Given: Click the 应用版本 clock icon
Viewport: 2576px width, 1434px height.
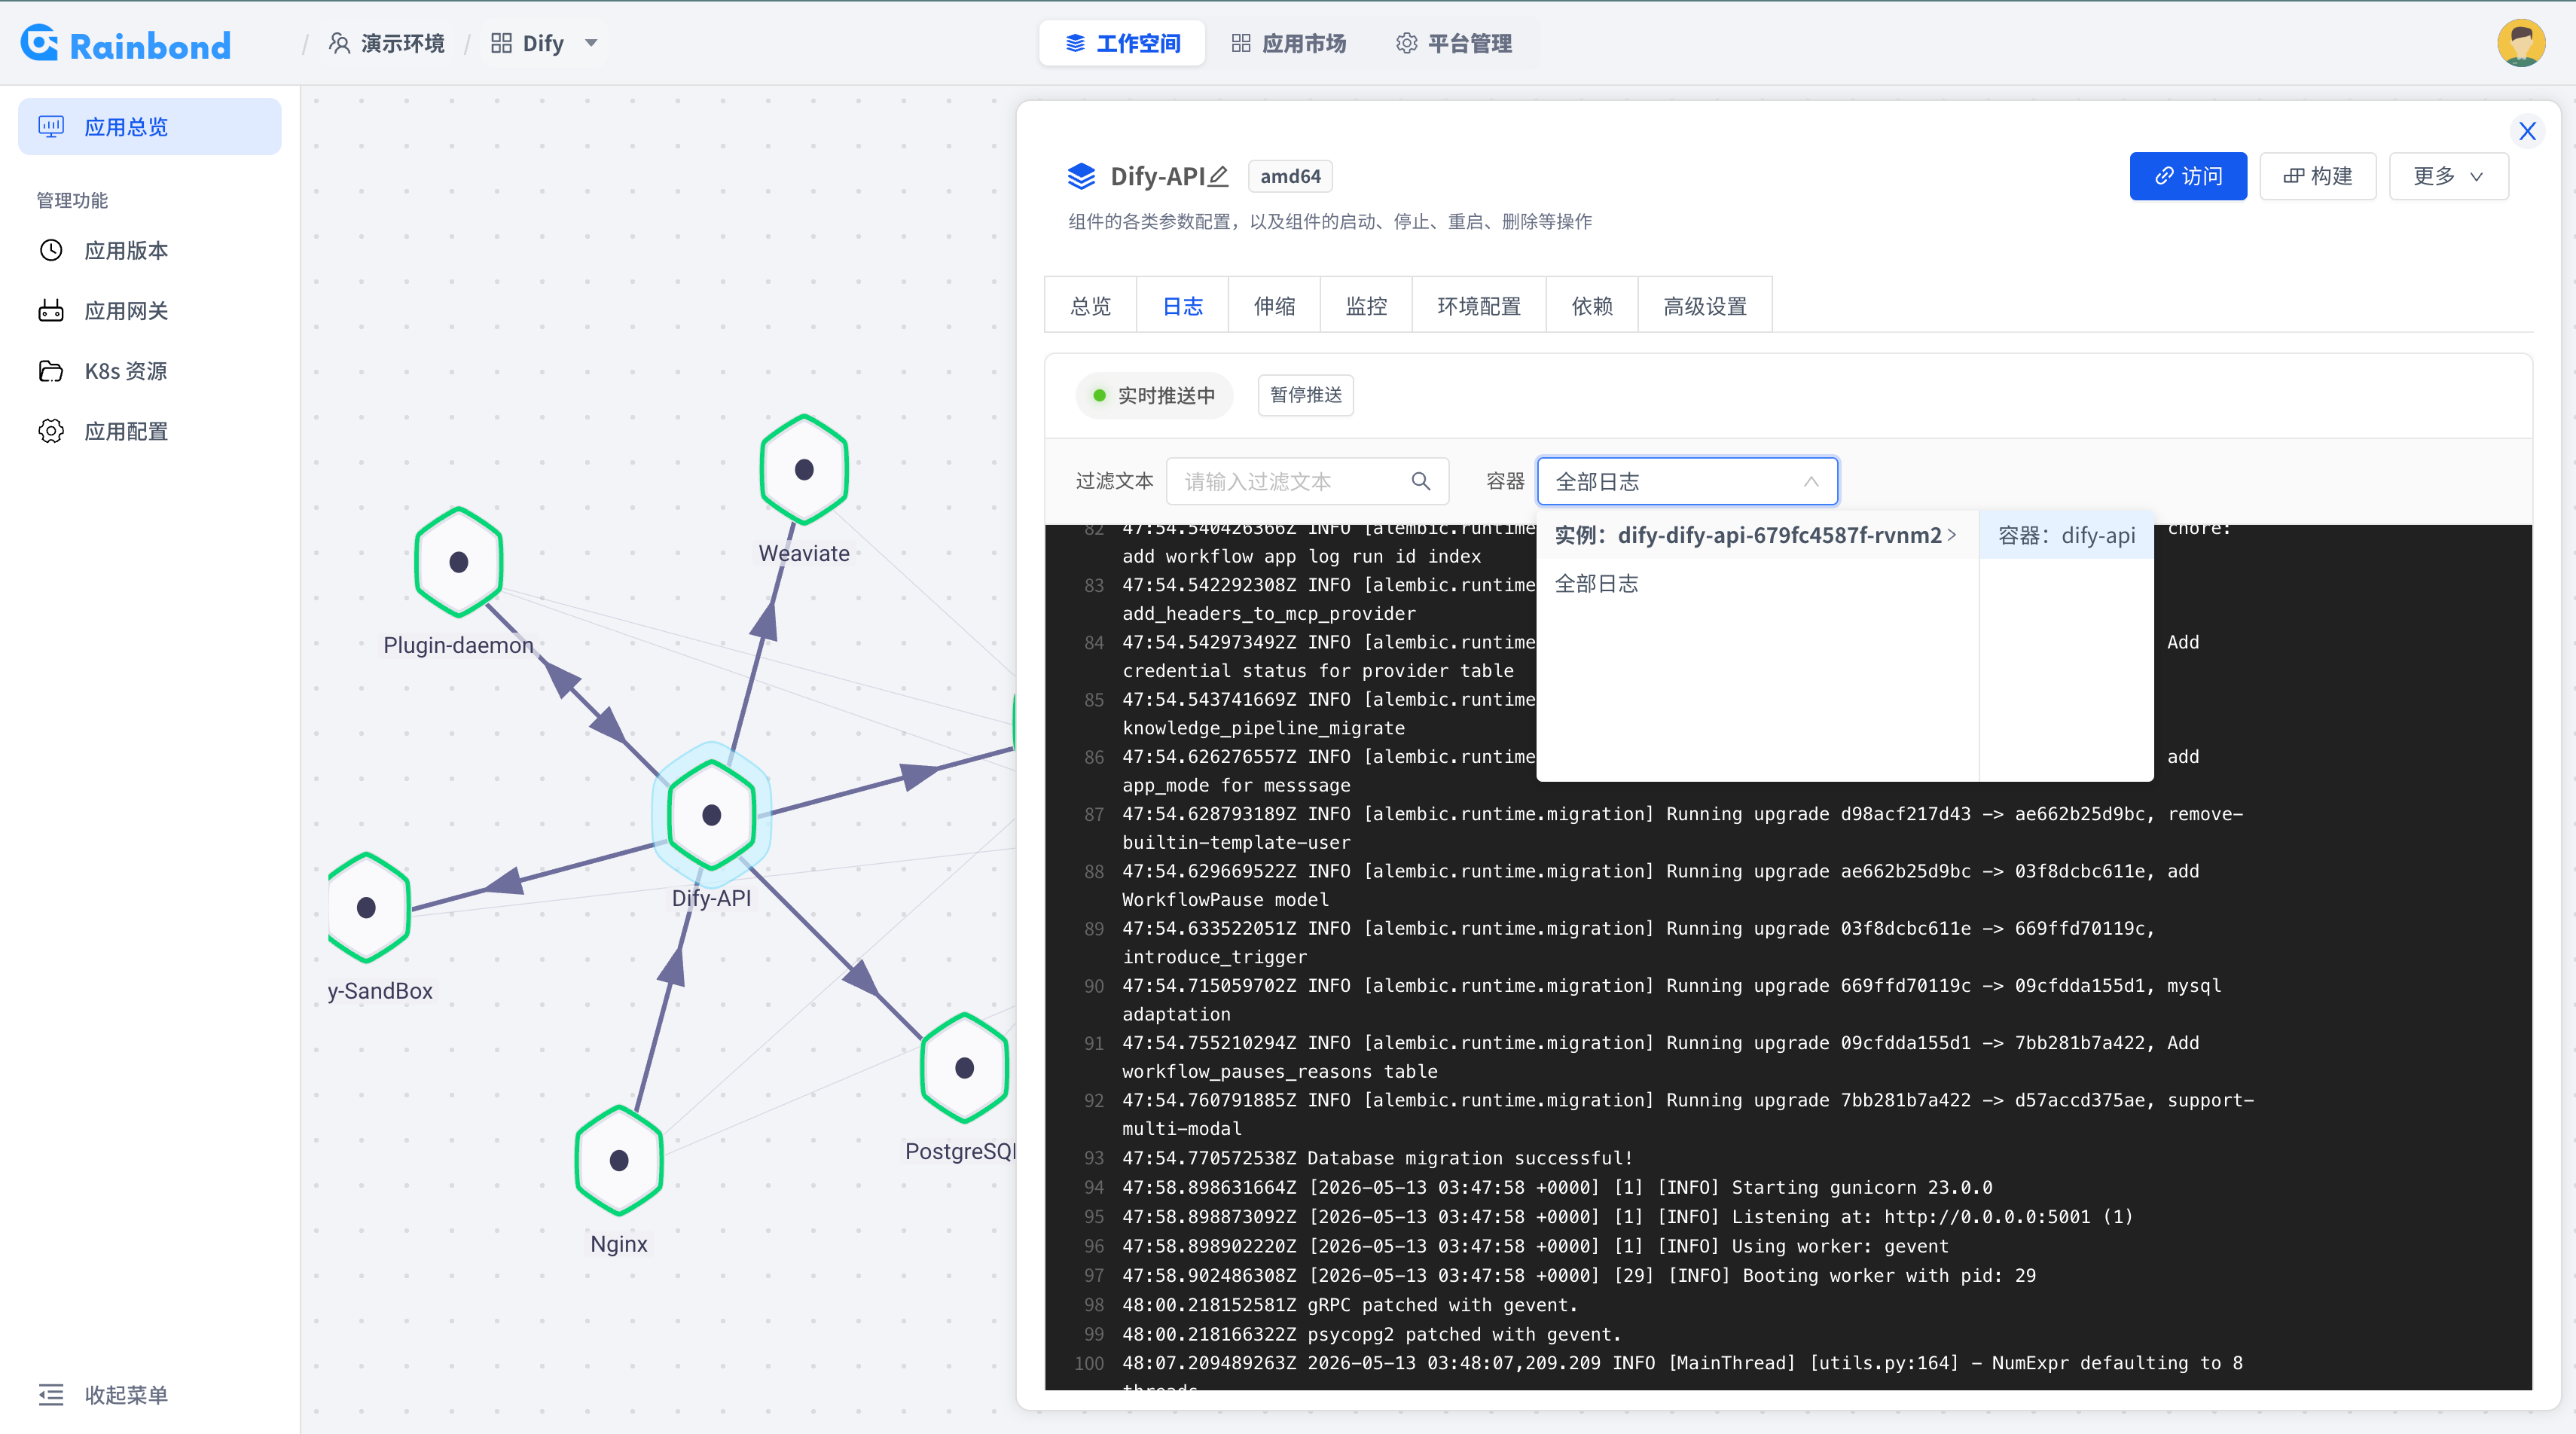Looking at the screenshot, I should click(x=51, y=250).
